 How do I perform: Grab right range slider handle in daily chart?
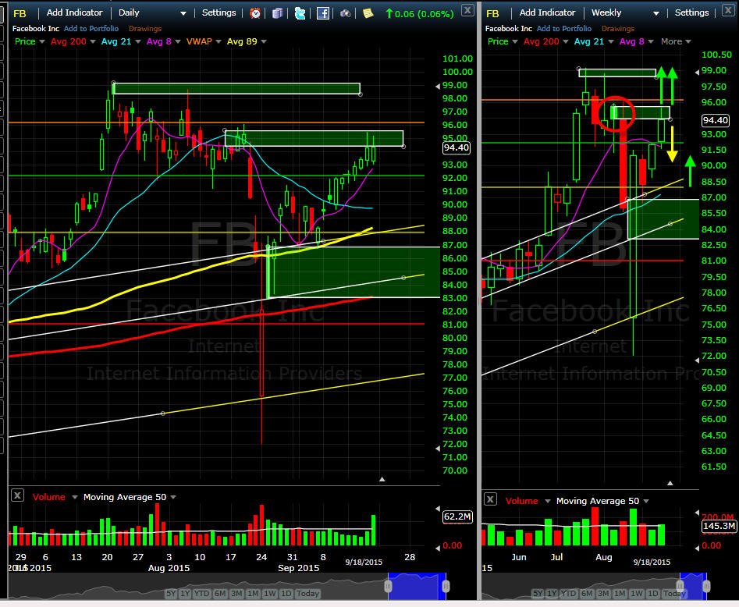(446, 586)
